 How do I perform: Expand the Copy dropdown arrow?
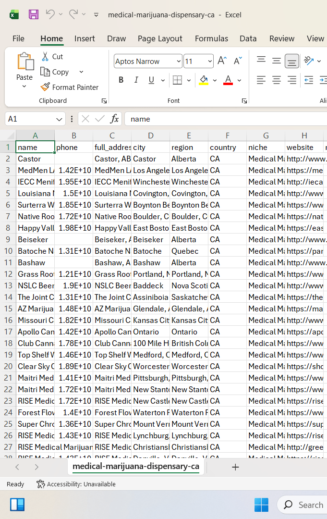click(81, 72)
